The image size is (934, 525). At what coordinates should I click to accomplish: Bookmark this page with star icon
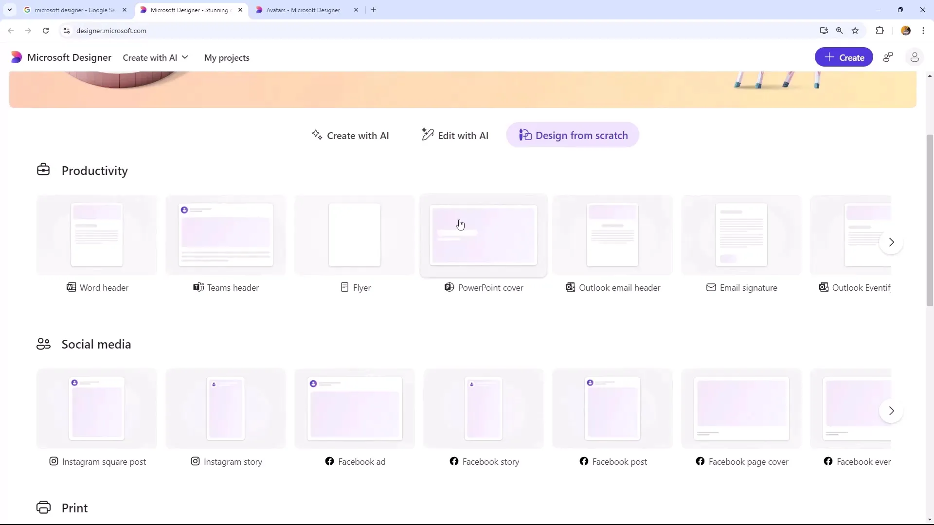tap(856, 31)
